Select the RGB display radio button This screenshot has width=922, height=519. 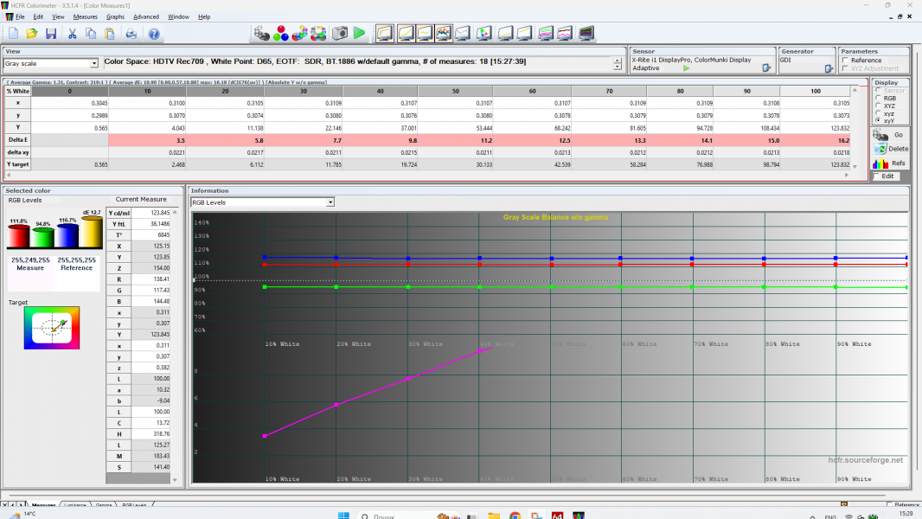pyautogui.click(x=878, y=98)
